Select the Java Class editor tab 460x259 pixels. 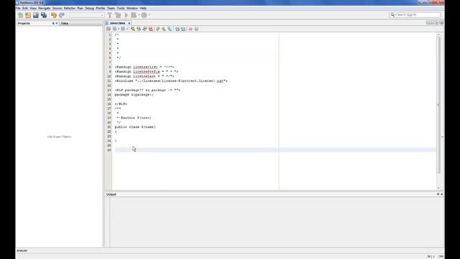[117, 23]
